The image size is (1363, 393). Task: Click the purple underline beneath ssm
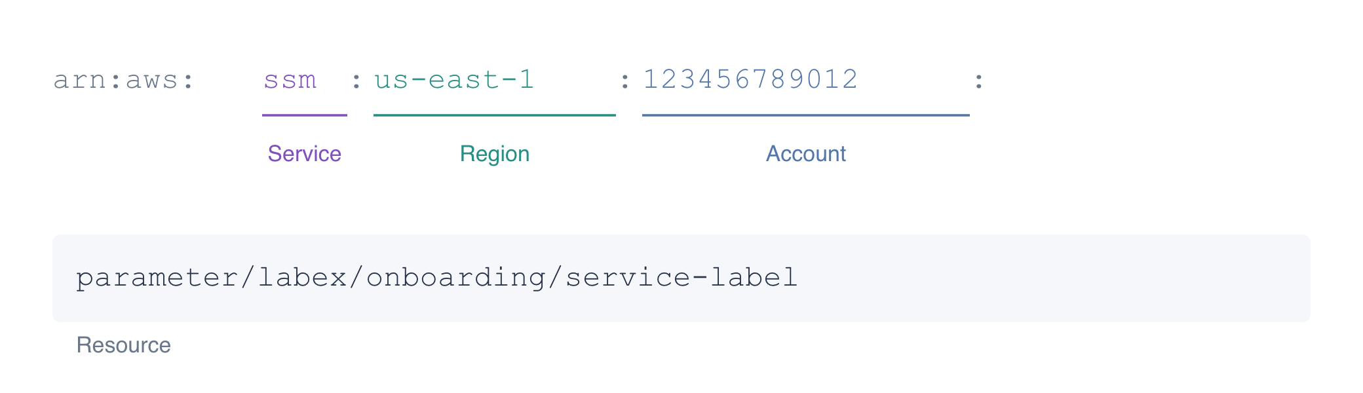click(x=305, y=115)
